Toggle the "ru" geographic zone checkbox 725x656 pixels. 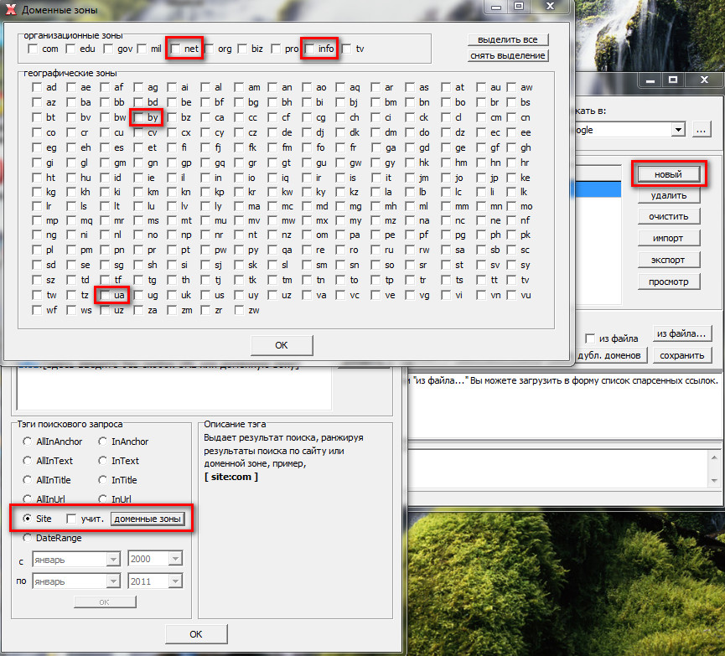coord(375,250)
